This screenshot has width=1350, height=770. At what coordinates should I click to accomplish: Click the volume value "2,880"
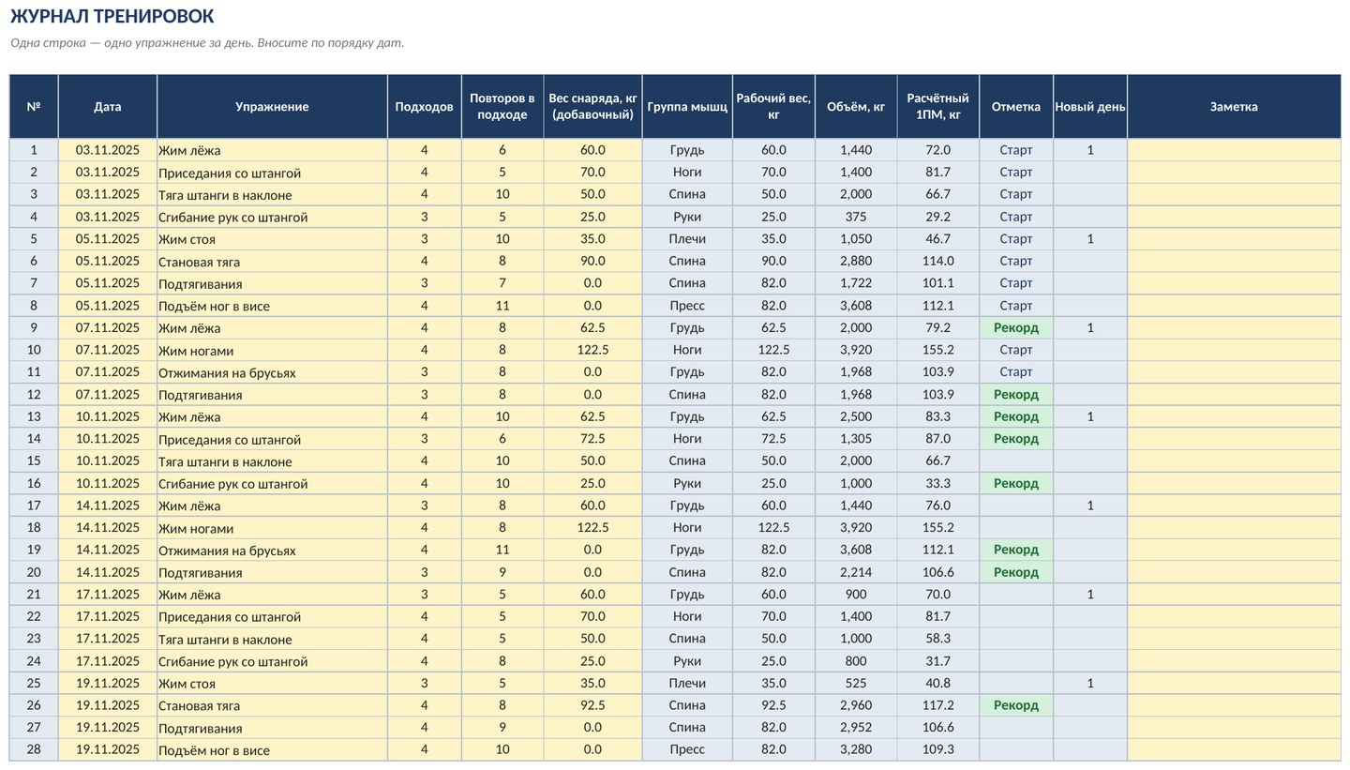(x=856, y=261)
